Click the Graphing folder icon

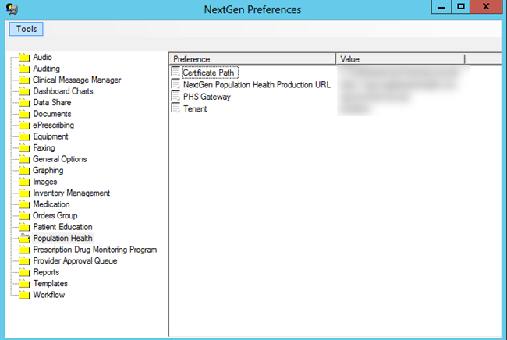click(24, 171)
